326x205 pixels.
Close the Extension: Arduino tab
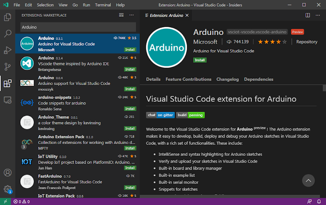pyautogui.click(x=187, y=15)
